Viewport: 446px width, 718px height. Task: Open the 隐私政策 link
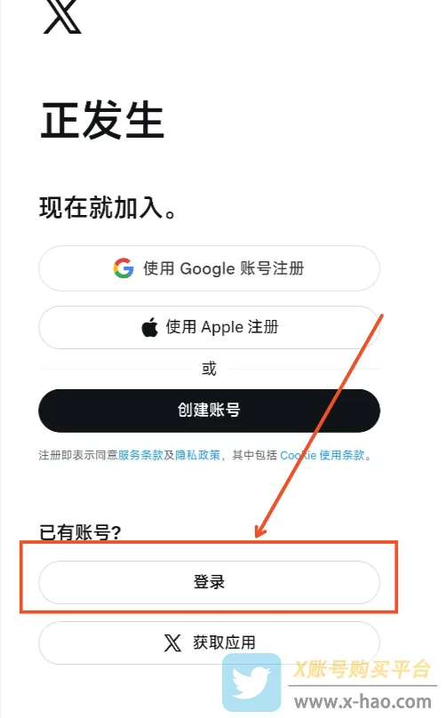pyautogui.click(x=198, y=455)
